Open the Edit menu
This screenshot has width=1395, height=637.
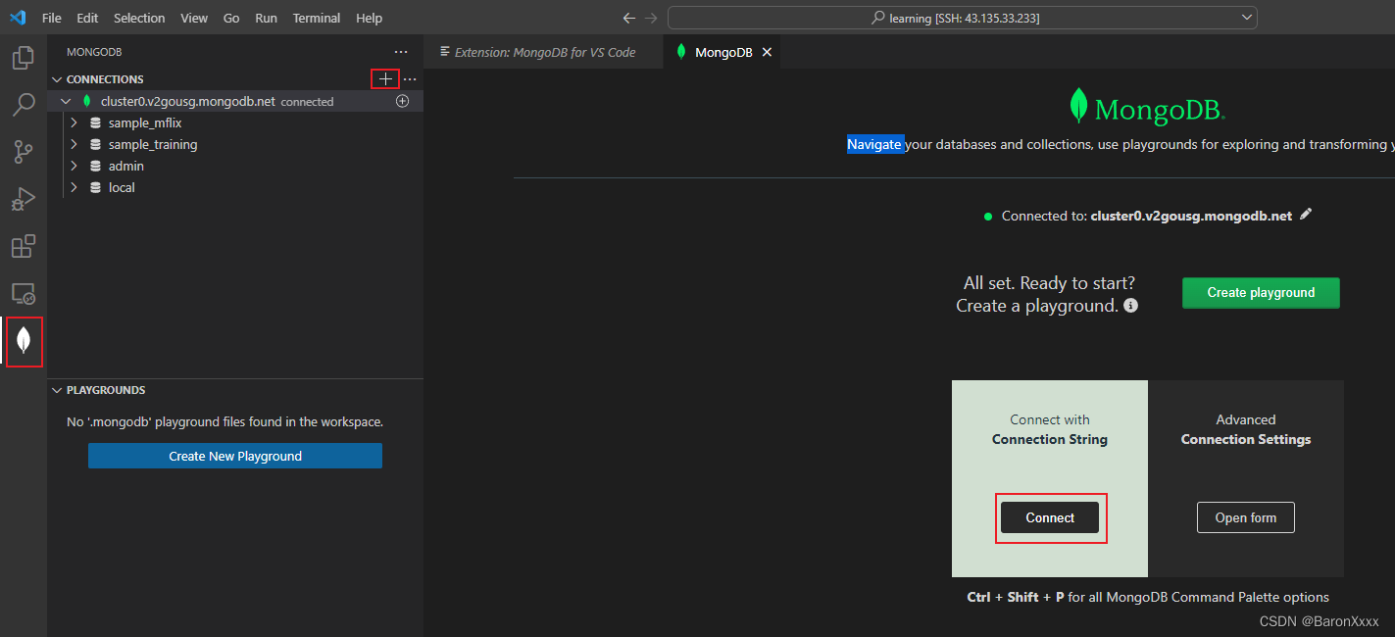87,18
